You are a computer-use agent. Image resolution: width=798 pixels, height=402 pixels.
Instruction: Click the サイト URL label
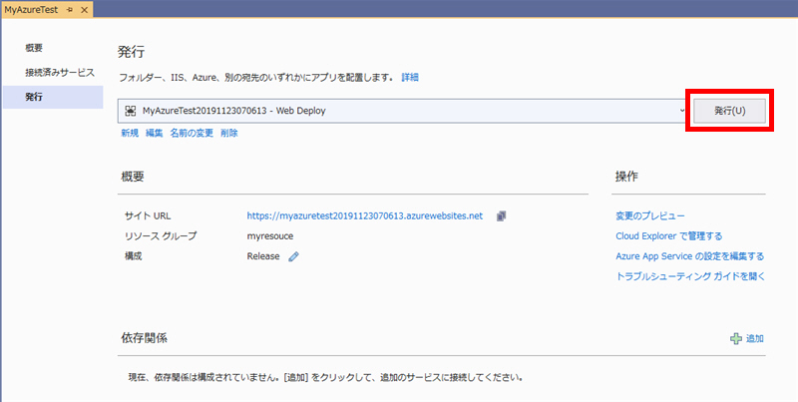click(148, 215)
